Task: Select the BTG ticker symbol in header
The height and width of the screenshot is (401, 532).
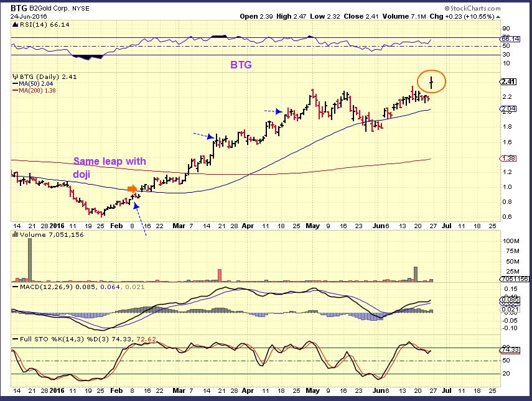Action: coord(19,8)
